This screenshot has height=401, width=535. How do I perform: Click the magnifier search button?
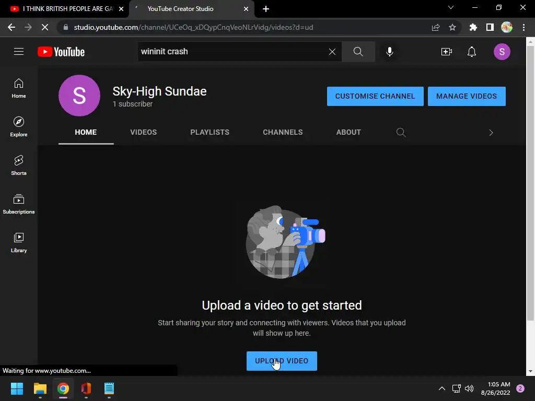pyautogui.click(x=358, y=52)
